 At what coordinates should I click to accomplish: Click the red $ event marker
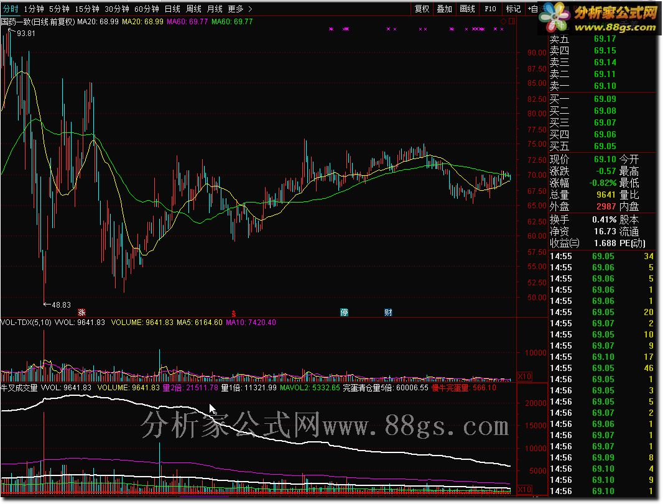[233, 313]
